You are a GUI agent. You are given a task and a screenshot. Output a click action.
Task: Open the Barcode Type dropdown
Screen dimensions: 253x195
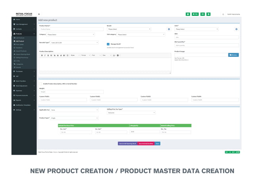[74, 43]
